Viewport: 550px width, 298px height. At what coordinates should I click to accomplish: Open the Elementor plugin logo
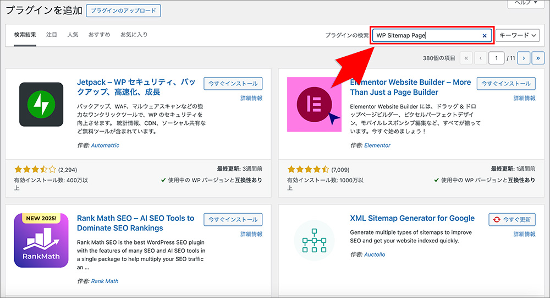pyautogui.click(x=314, y=104)
